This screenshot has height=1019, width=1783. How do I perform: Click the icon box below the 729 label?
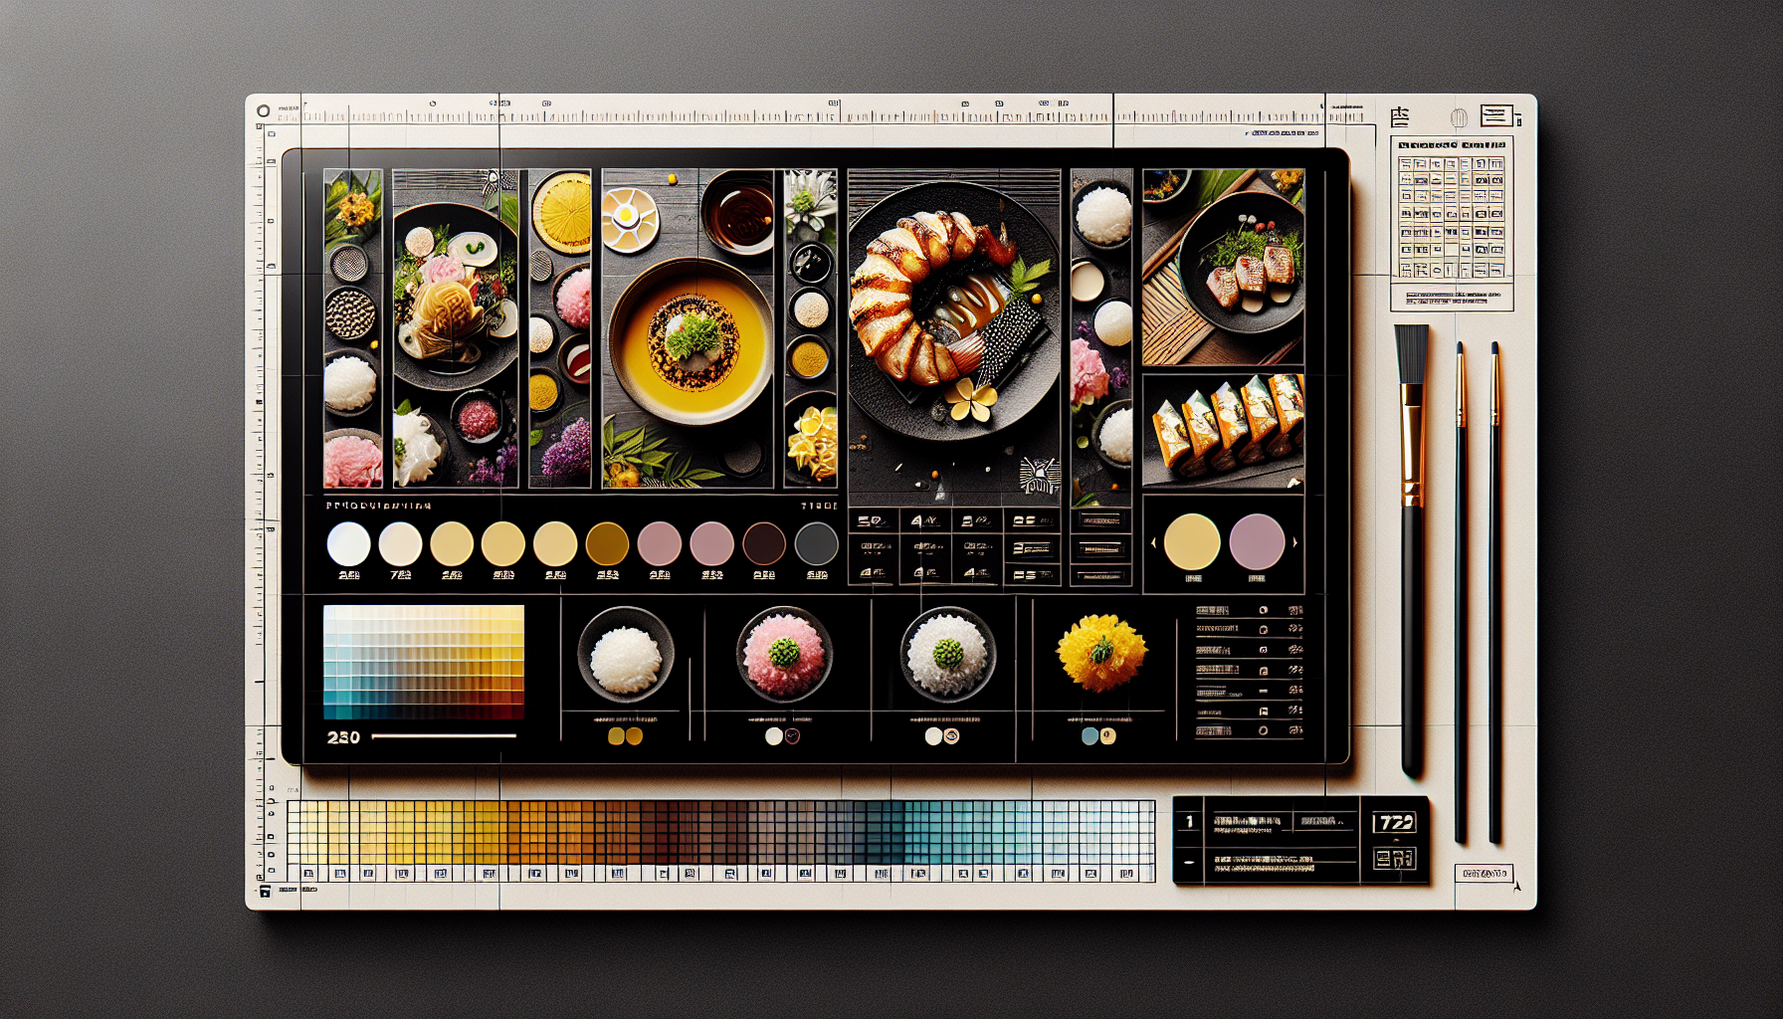pyautogui.click(x=1394, y=859)
